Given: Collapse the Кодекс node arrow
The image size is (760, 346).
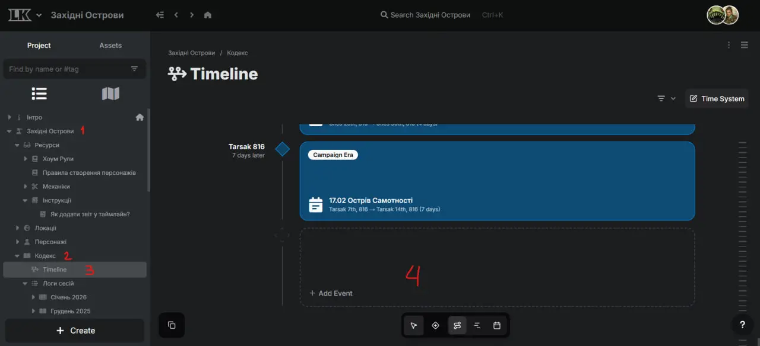Looking at the screenshot, I should [x=17, y=256].
